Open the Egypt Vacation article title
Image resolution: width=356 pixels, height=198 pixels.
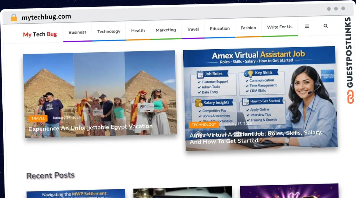tap(91, 127)
